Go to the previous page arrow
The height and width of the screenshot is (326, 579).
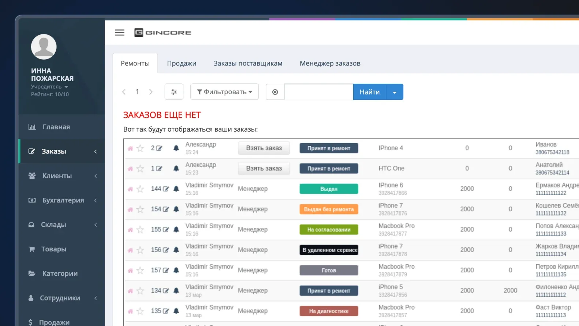pyautogui.click(x=124, y=92)
